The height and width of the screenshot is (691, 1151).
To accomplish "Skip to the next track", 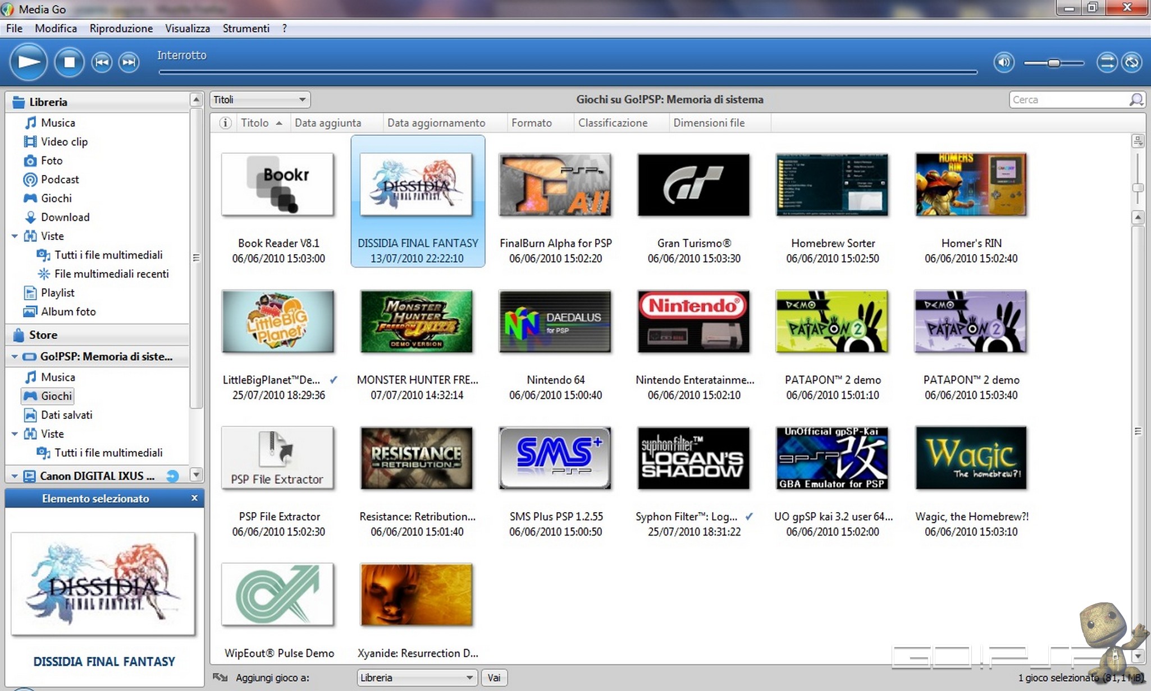I will [129, 62].
